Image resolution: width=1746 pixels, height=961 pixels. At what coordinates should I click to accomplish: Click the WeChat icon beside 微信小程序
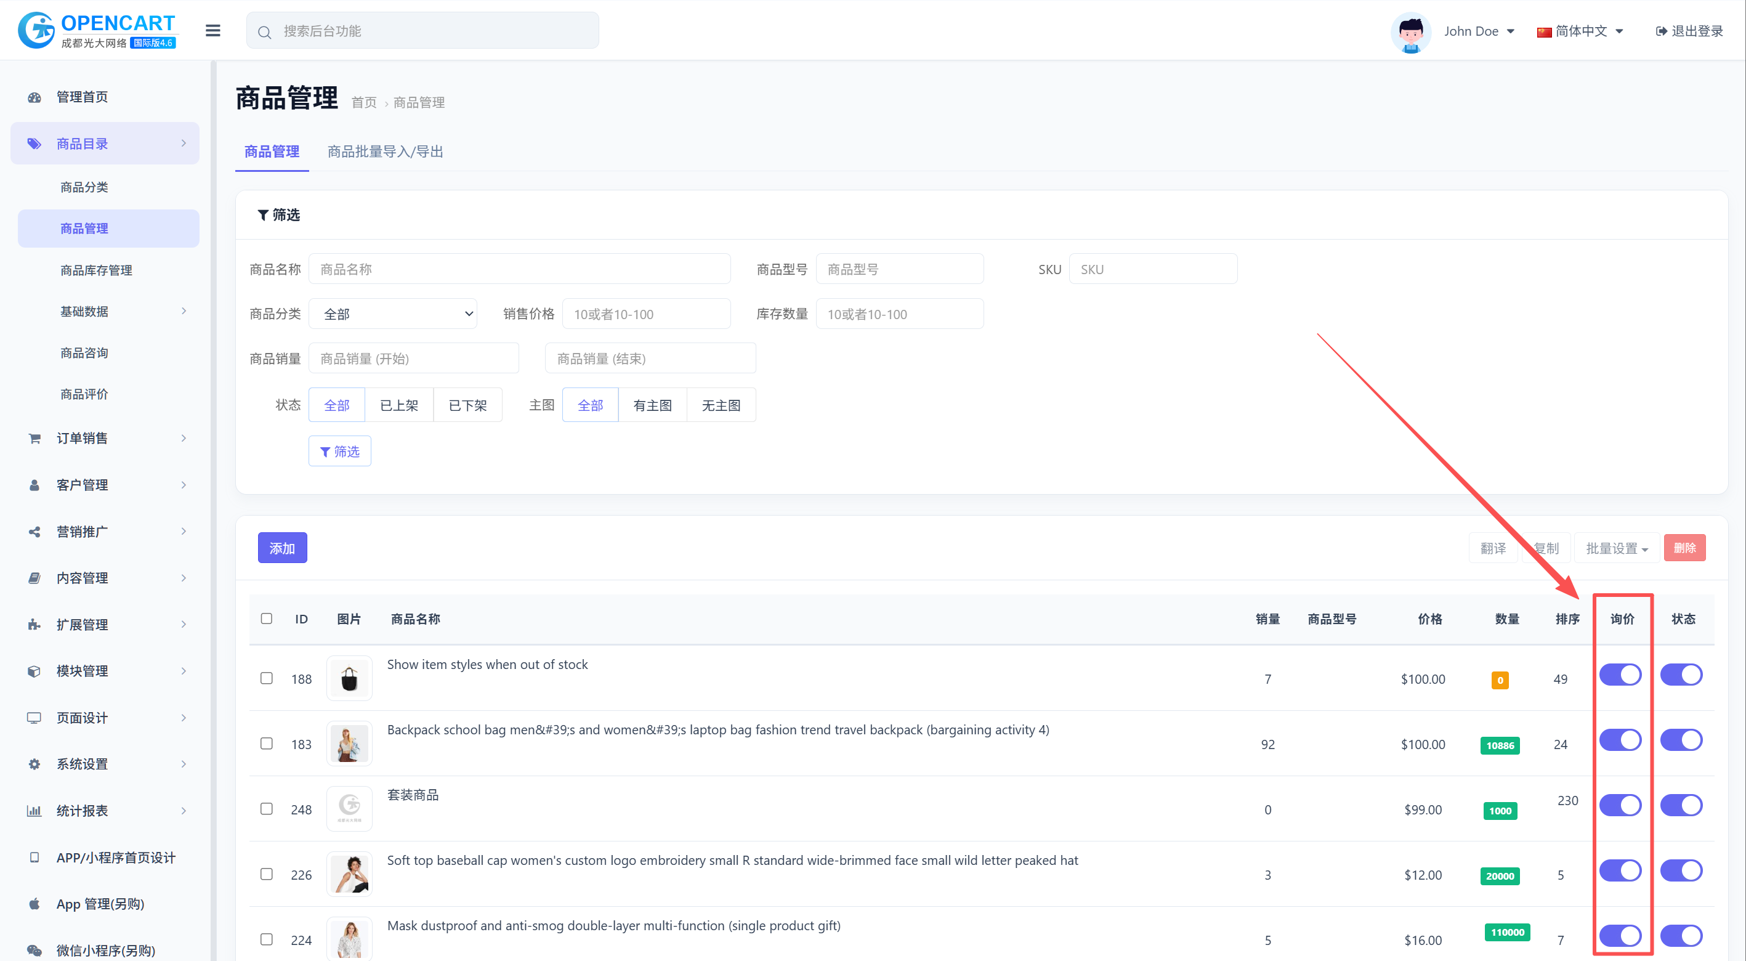tap(34, 950)
